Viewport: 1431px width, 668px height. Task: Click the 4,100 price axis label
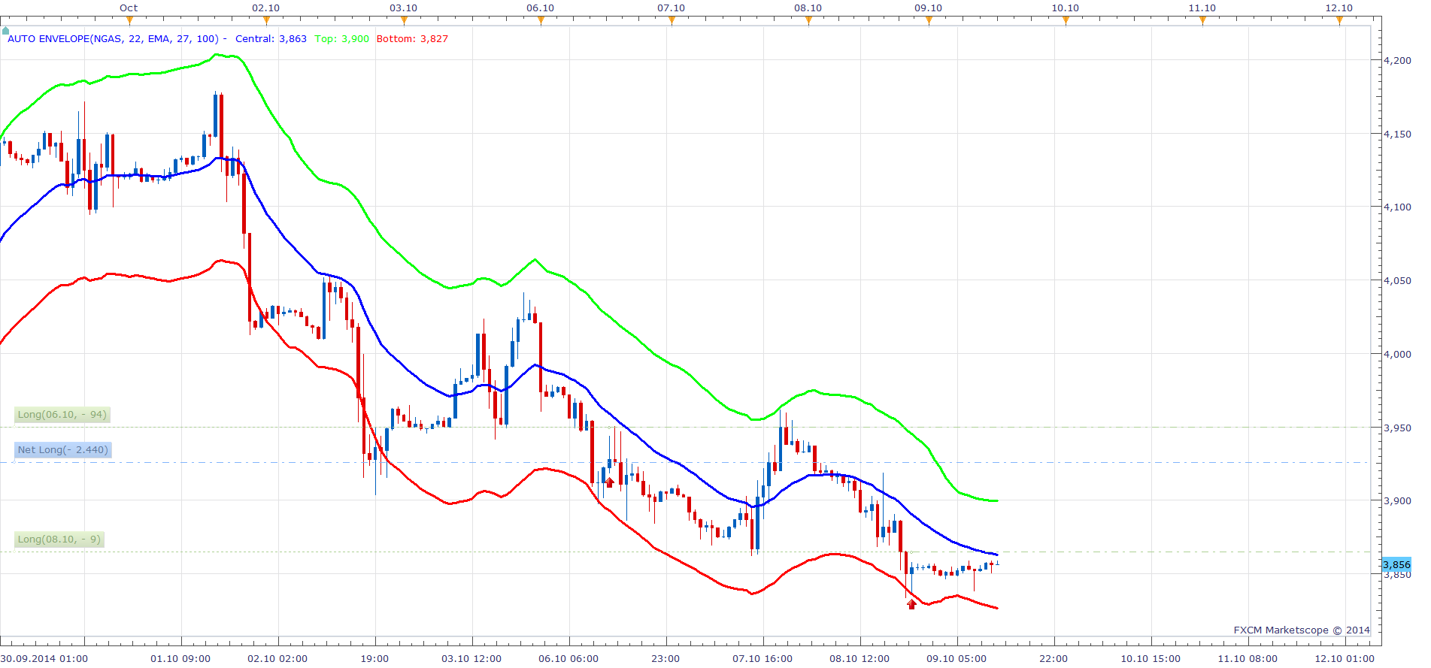click(1397, 207)
